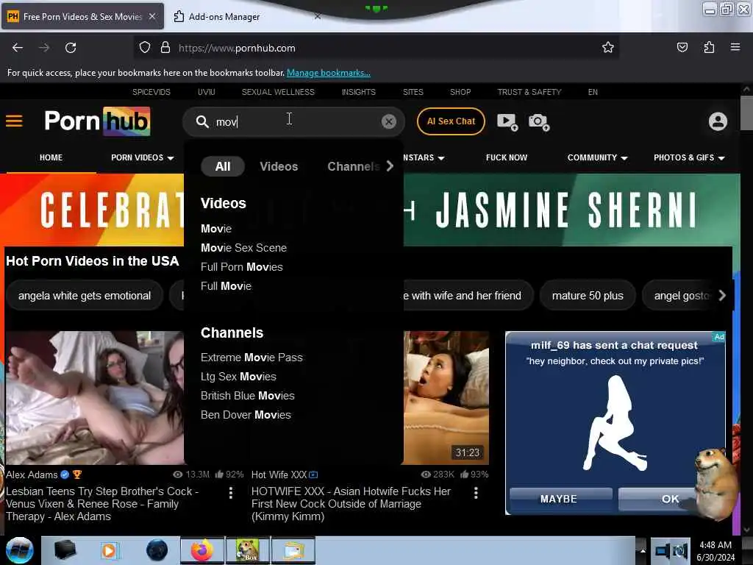Open Firefox from the taskbar
The width and height of the screenshot is (753, 565).
pos(201,550)
